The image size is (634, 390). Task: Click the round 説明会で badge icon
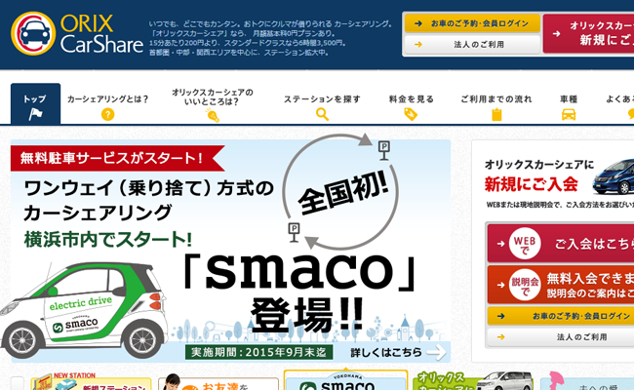click(525, 285)
